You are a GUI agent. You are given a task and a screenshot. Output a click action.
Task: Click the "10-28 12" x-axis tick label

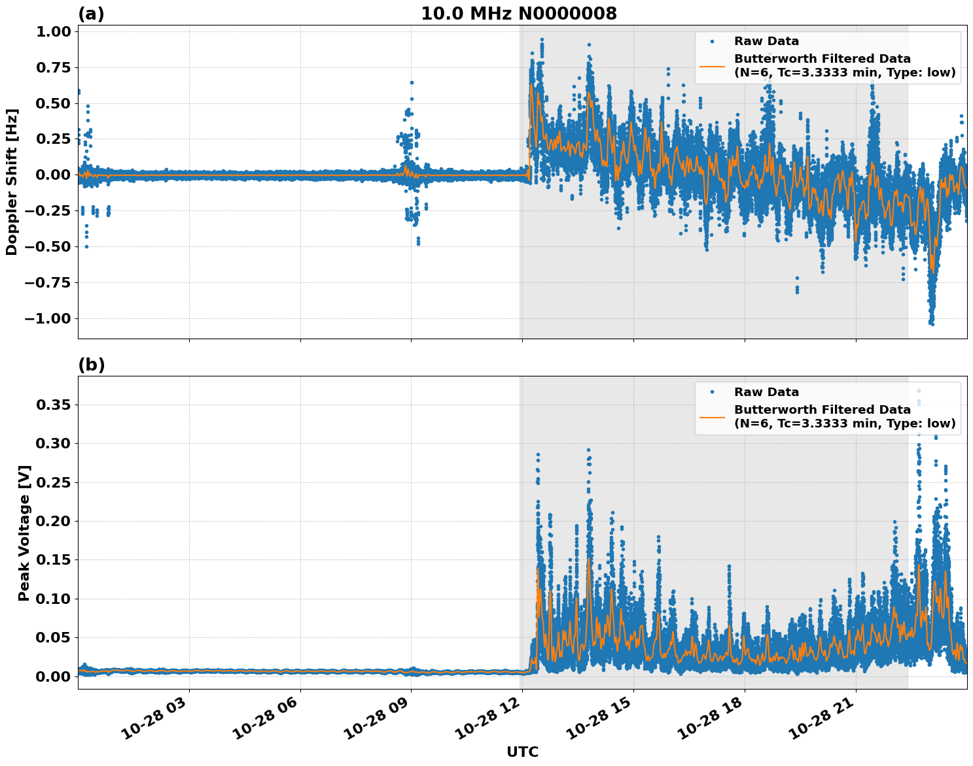click(x=487, y=721)
